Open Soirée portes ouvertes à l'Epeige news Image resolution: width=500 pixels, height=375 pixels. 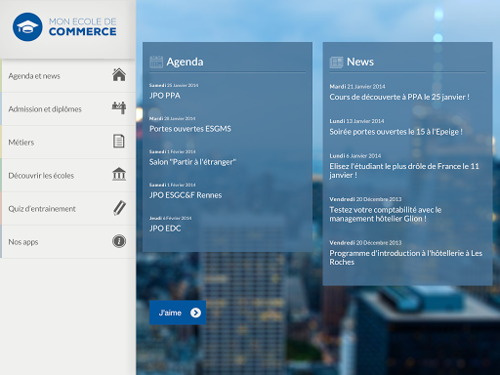pyautogui.click(x=396, y=132)
